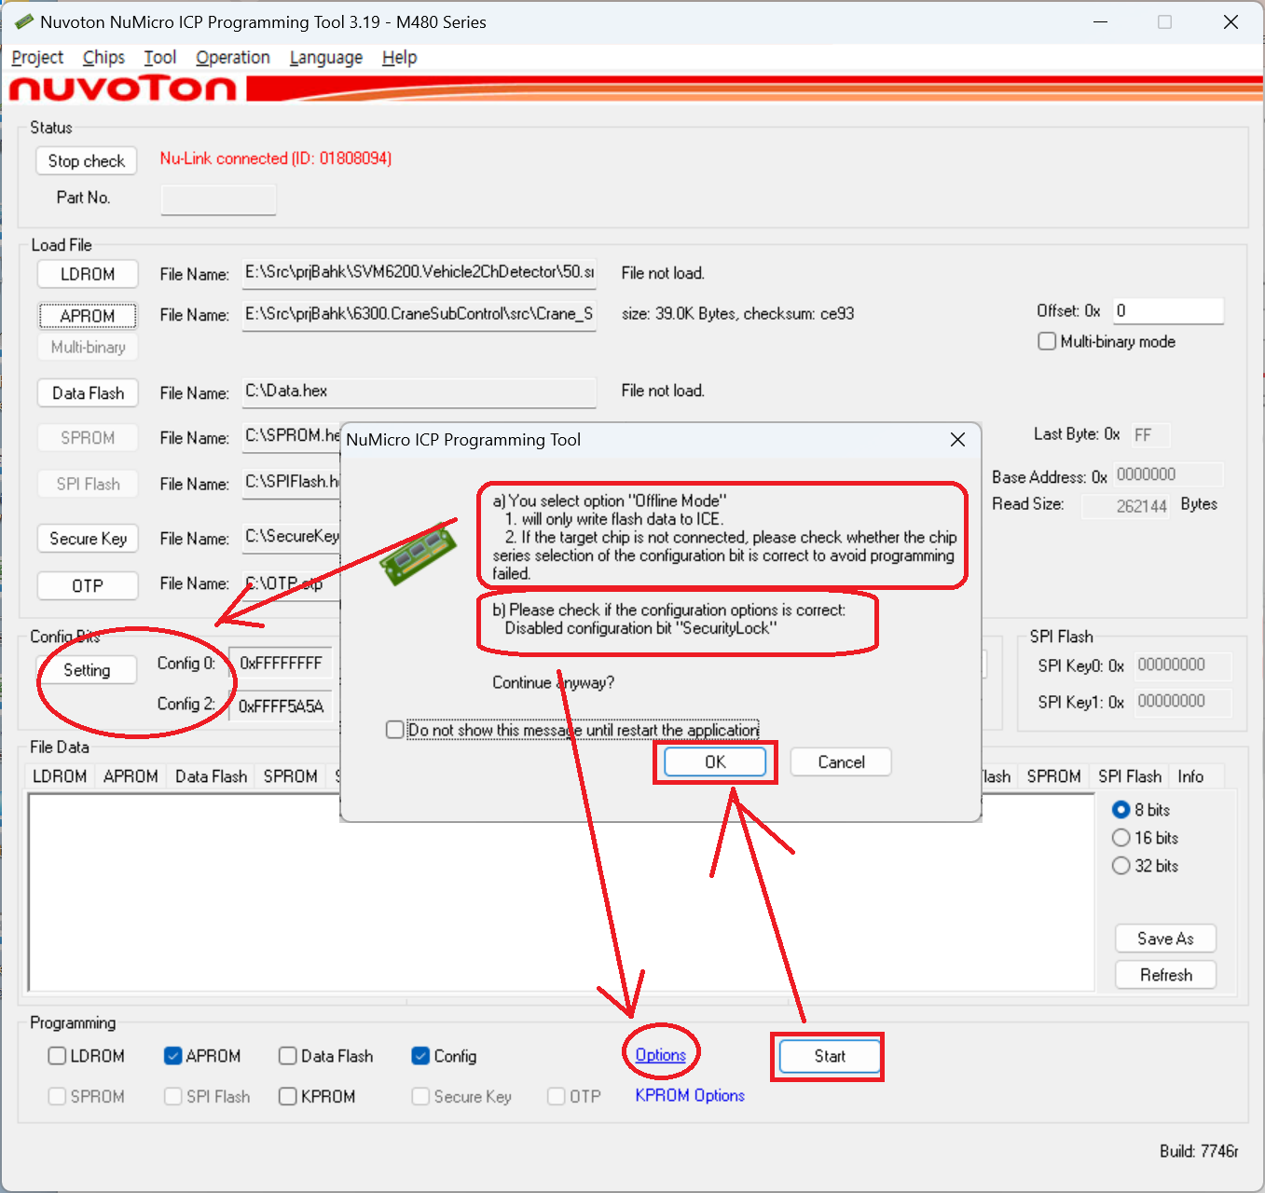Screen dimensions: 1265x1193
Task: Click the file data hex view area
Action: 560,892
